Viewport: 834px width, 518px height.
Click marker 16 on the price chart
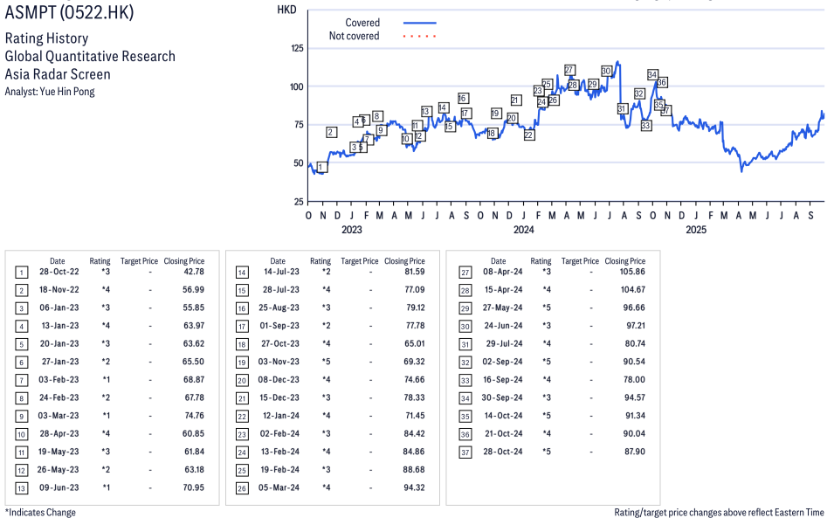coord(463,98)
